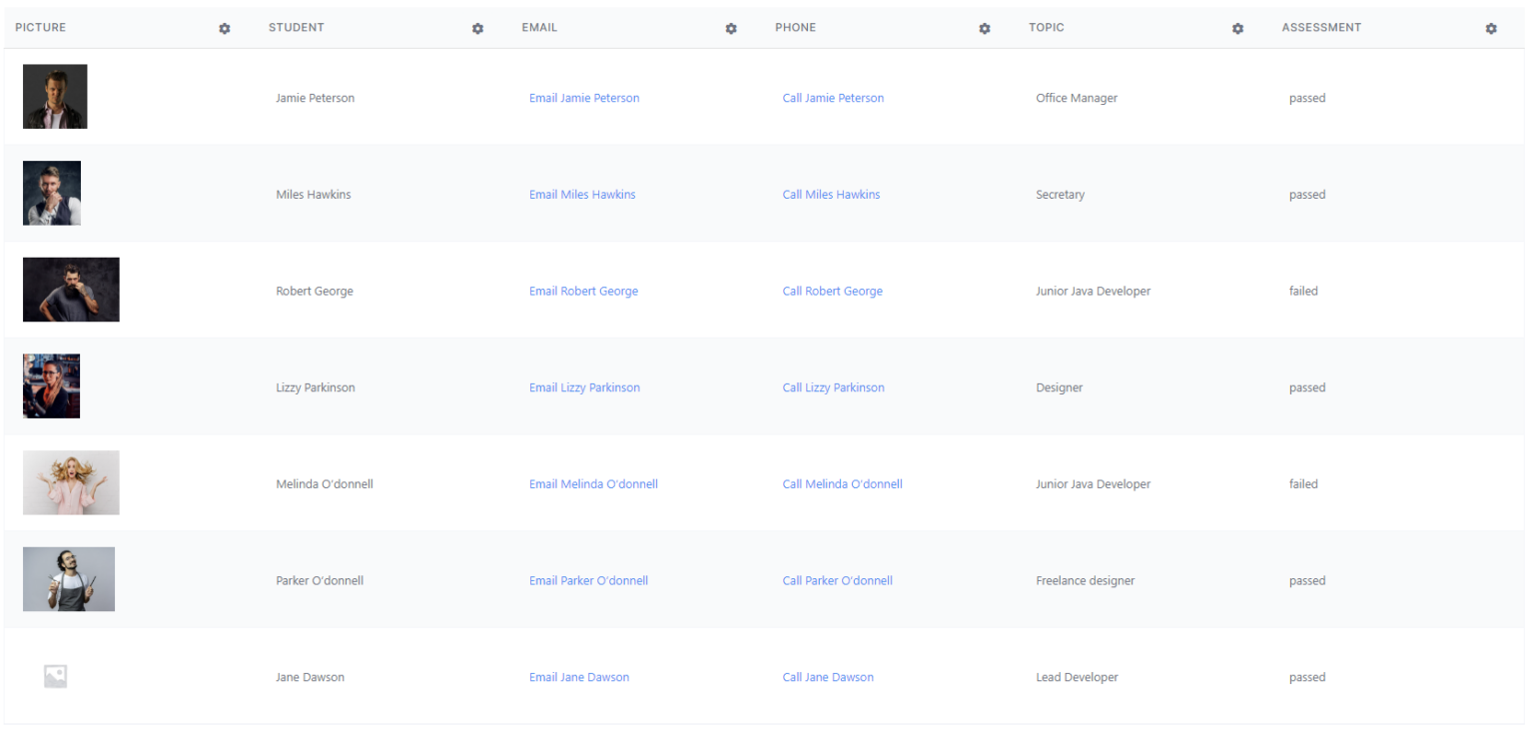Image resolution: width=1534 pixels, height=730 pixels.
Task: Click the Assessment column header label
Action: click(1321, 28)
